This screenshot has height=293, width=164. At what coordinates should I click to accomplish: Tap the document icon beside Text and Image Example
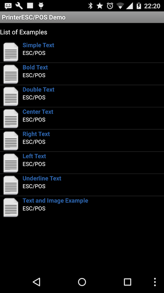click(11, 207)
